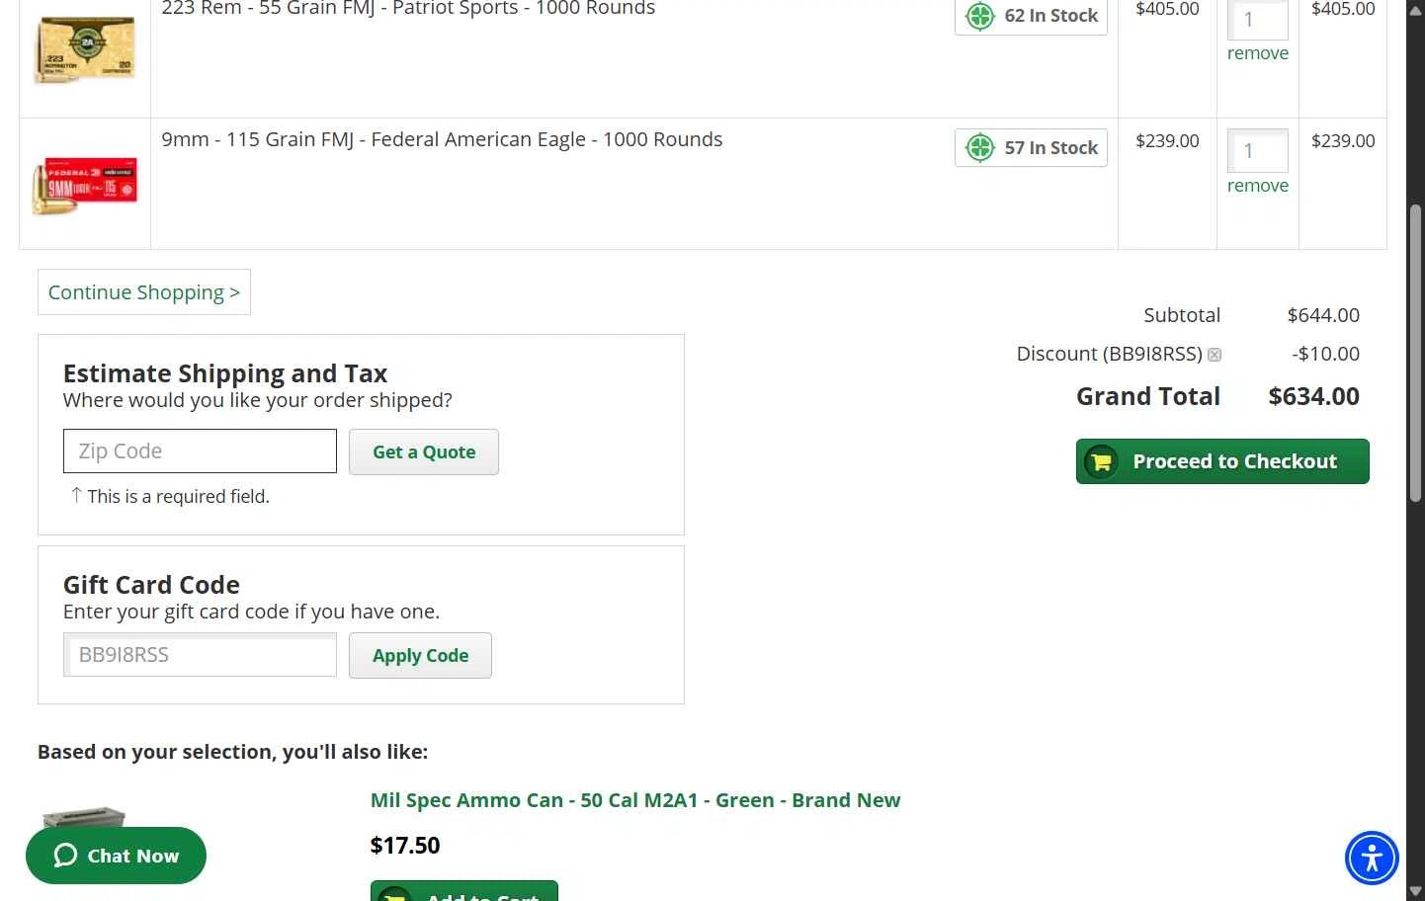Edit quantity for the 223 Rem ammo
1425x901 pixels.
1257,19
